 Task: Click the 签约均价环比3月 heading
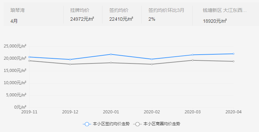pos(166,10)
